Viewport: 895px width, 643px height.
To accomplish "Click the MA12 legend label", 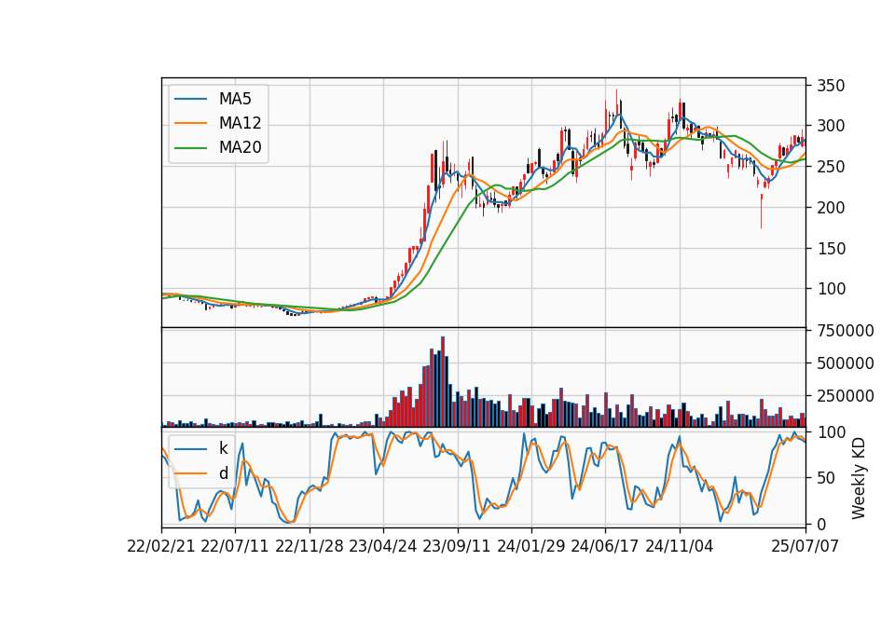I will click(x=240, y=123).
